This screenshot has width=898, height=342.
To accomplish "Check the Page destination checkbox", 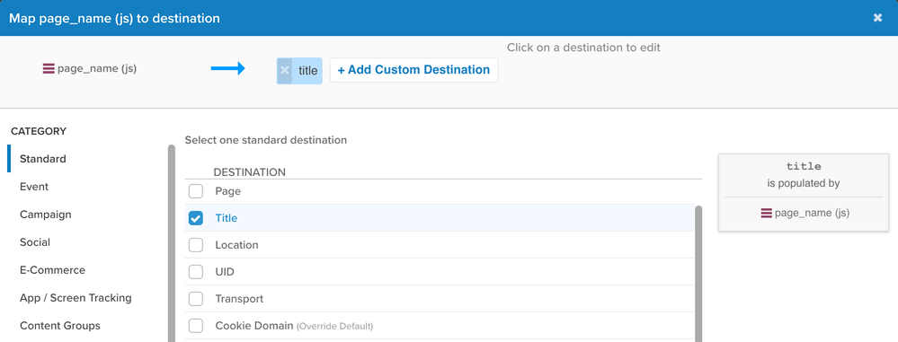I will tap(196, 191).
